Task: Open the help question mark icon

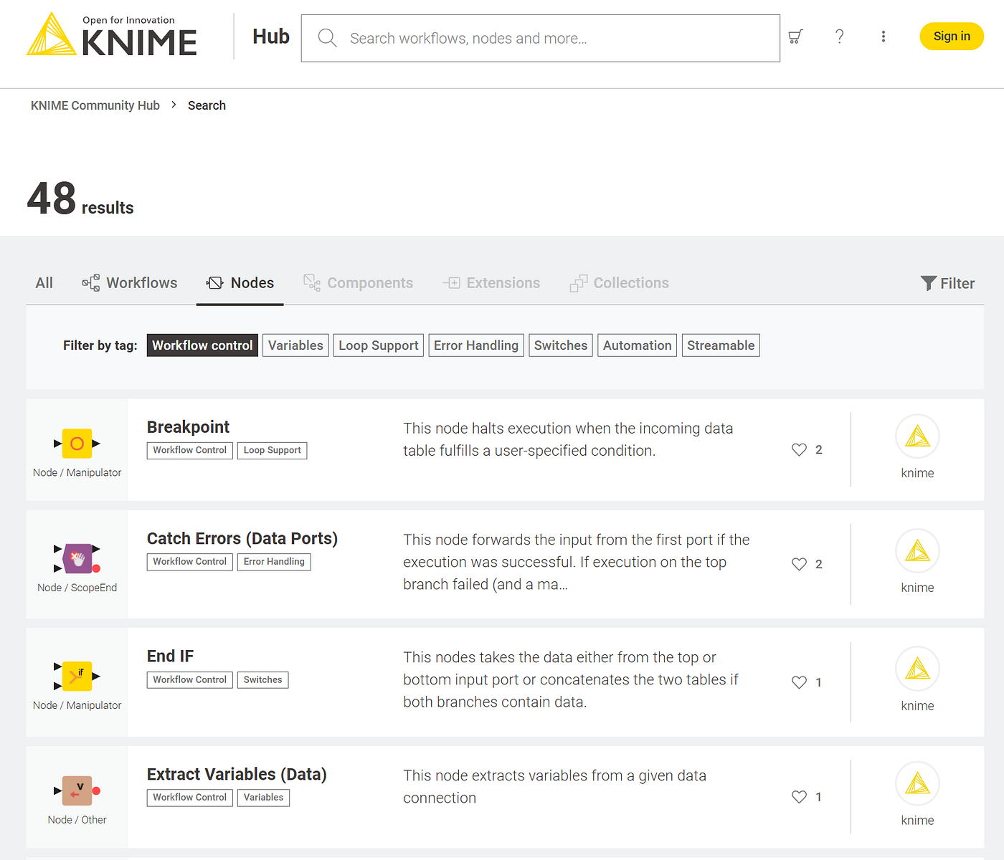Action: pyautogui.click(x=839, y=37)
